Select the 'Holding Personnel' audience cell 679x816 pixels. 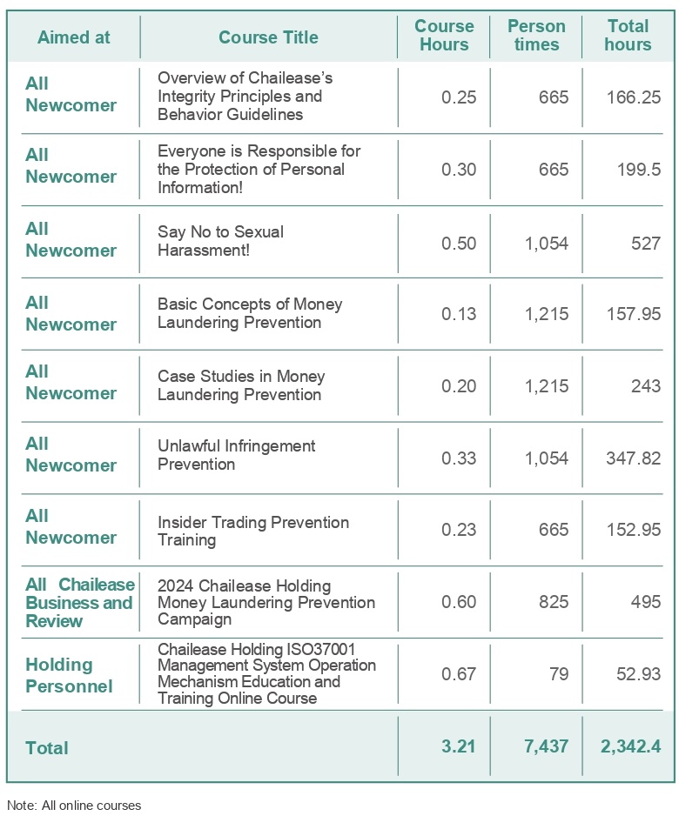tap(69, 675)
